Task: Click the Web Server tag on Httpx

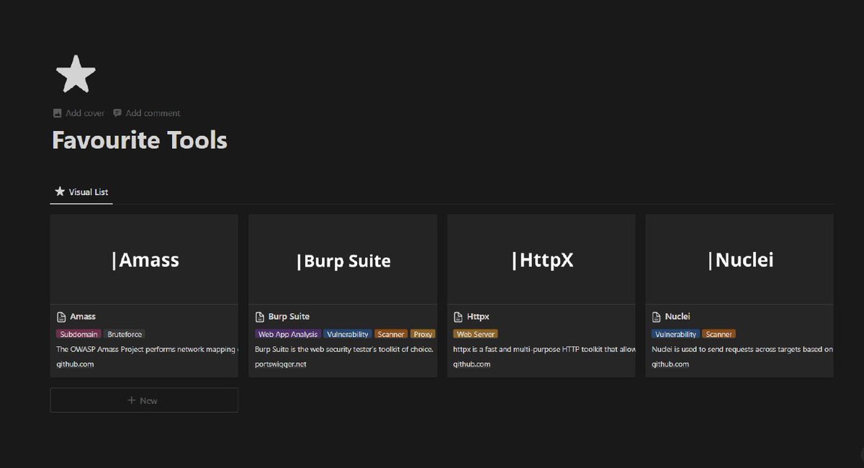Action: pos(475,334)
